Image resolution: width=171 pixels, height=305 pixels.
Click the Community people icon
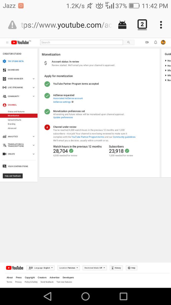pos(4,96)
